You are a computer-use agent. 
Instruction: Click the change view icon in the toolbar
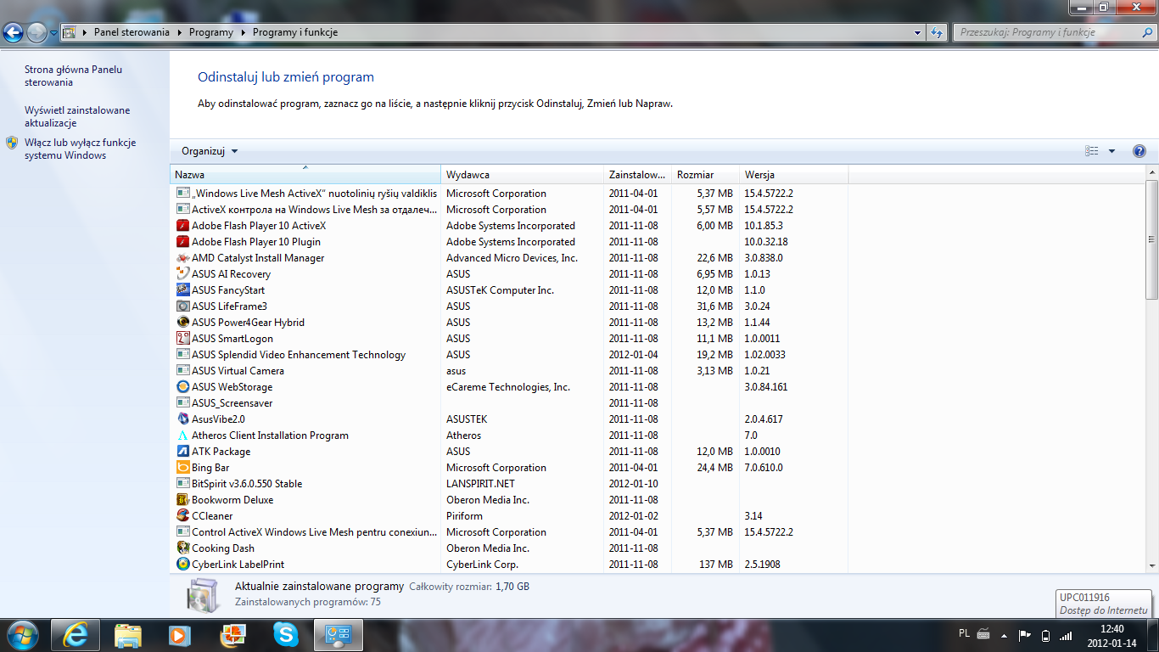[1092, 151]
